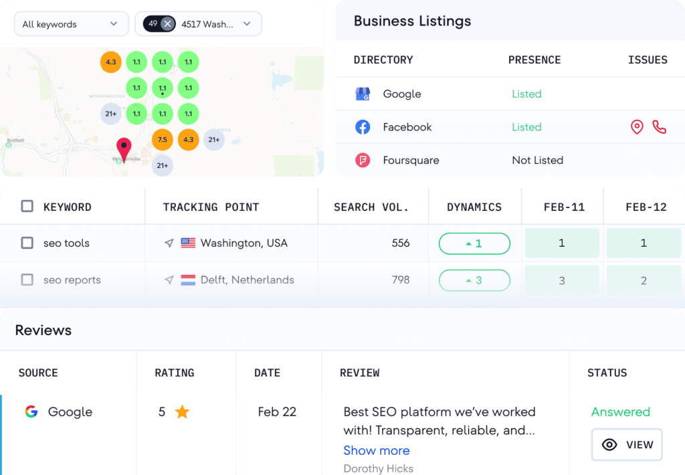
Task: Click the red map location pin
Action: [x=124, y=149]
